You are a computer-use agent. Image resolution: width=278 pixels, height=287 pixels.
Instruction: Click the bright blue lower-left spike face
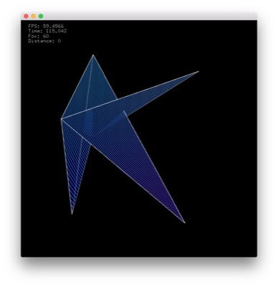74,172
